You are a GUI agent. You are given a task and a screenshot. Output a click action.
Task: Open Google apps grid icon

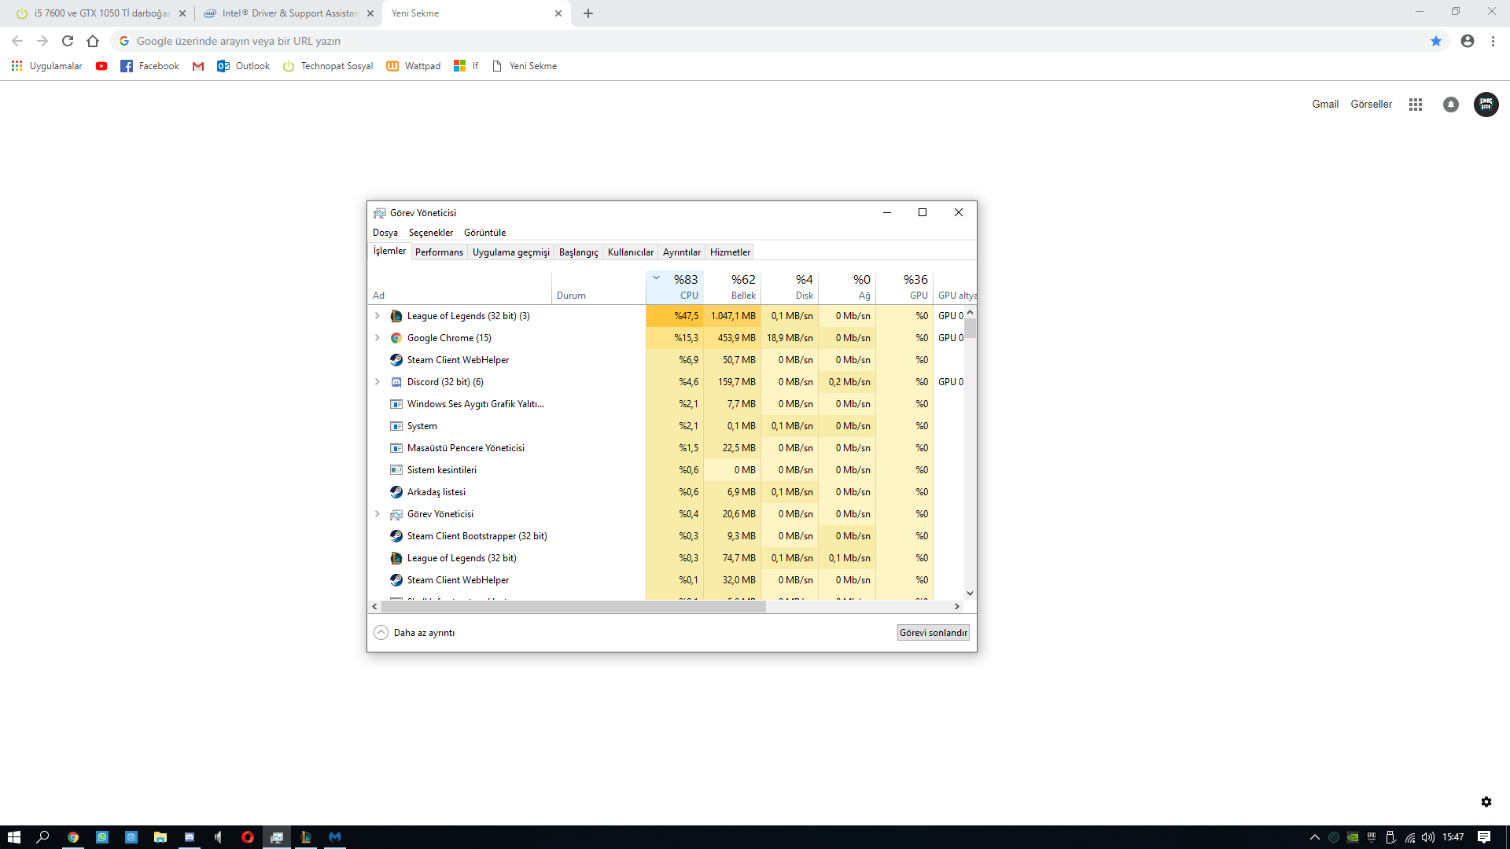[1416, 105]
